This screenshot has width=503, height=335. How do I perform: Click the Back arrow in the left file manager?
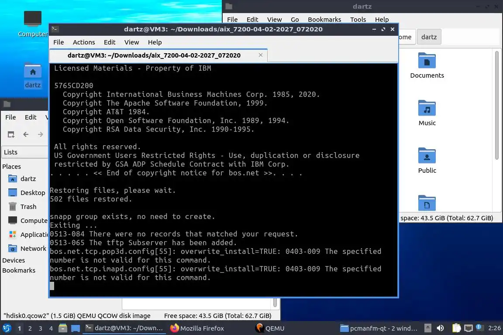pyautogui.click(x=26, y=134)
